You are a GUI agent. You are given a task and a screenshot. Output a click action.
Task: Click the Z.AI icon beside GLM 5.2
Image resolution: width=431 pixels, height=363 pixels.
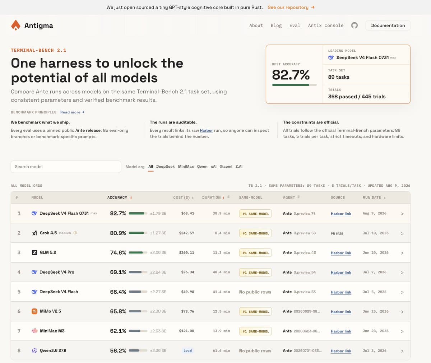tap(34, 252)
